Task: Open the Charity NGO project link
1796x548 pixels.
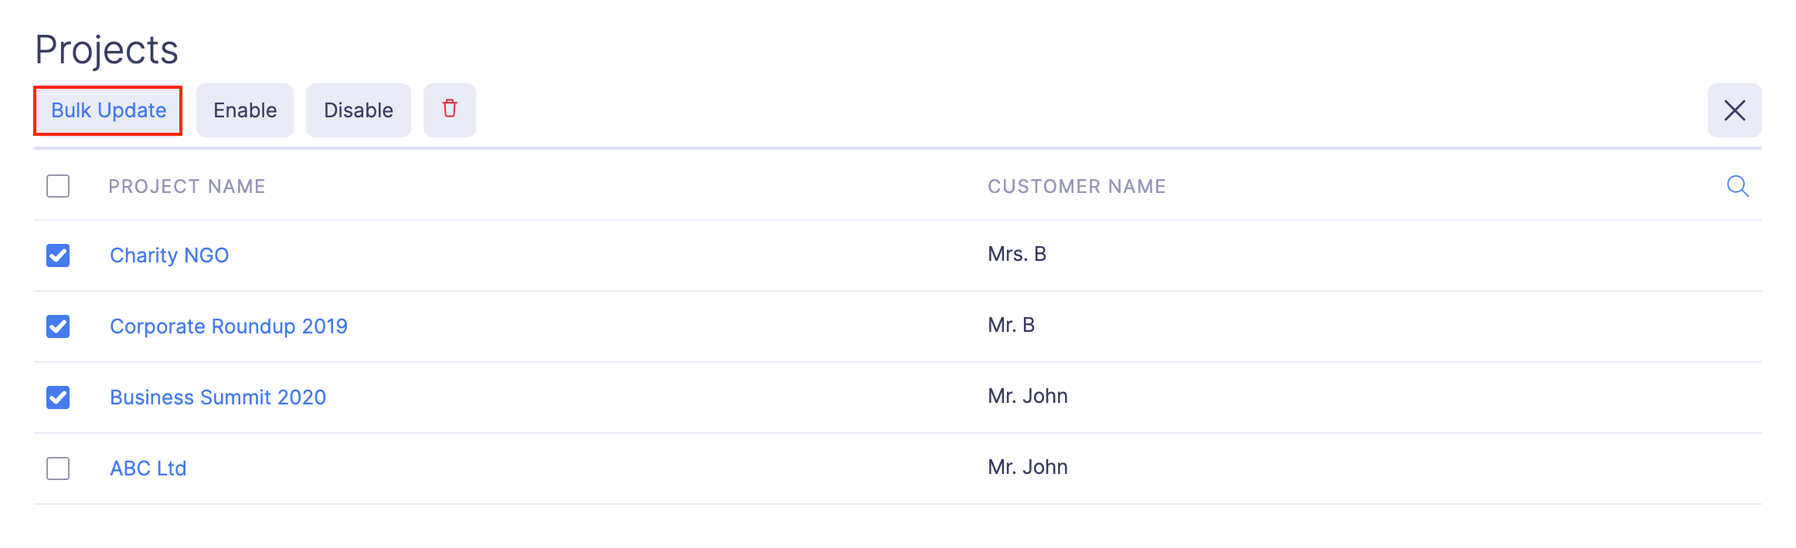Action: (169, 255)
